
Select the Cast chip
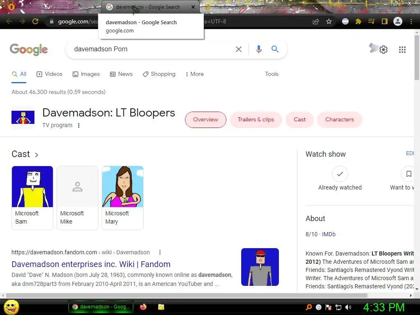click(x=299, y=120)
